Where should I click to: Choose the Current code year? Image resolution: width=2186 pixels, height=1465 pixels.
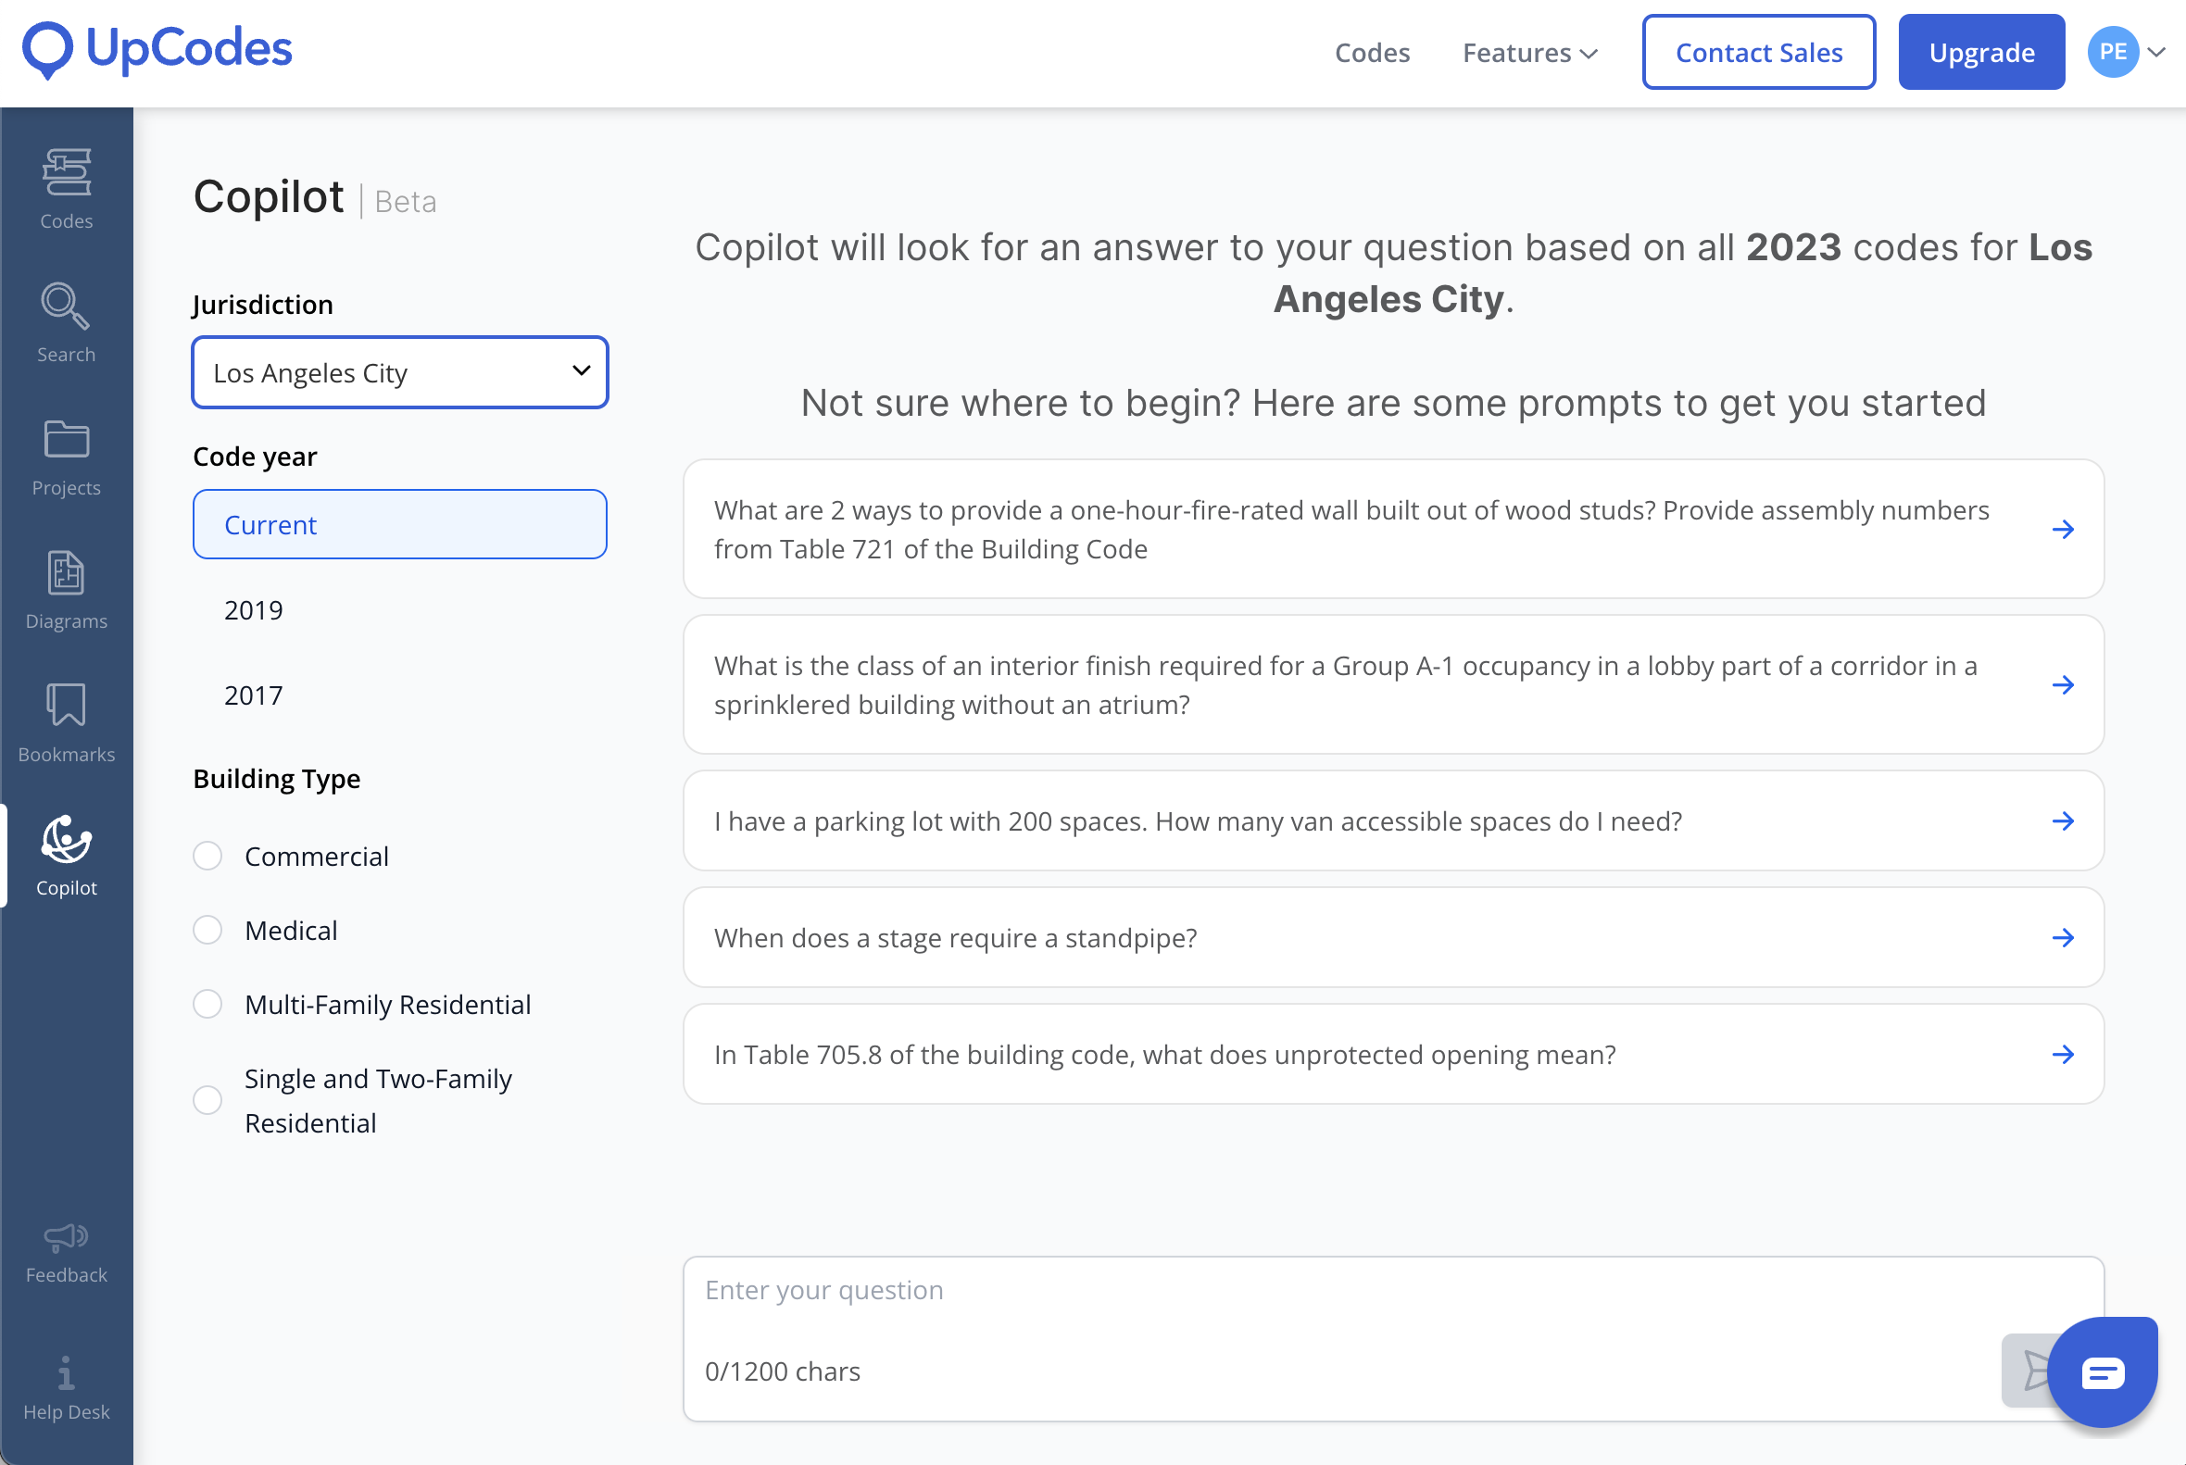400,524
